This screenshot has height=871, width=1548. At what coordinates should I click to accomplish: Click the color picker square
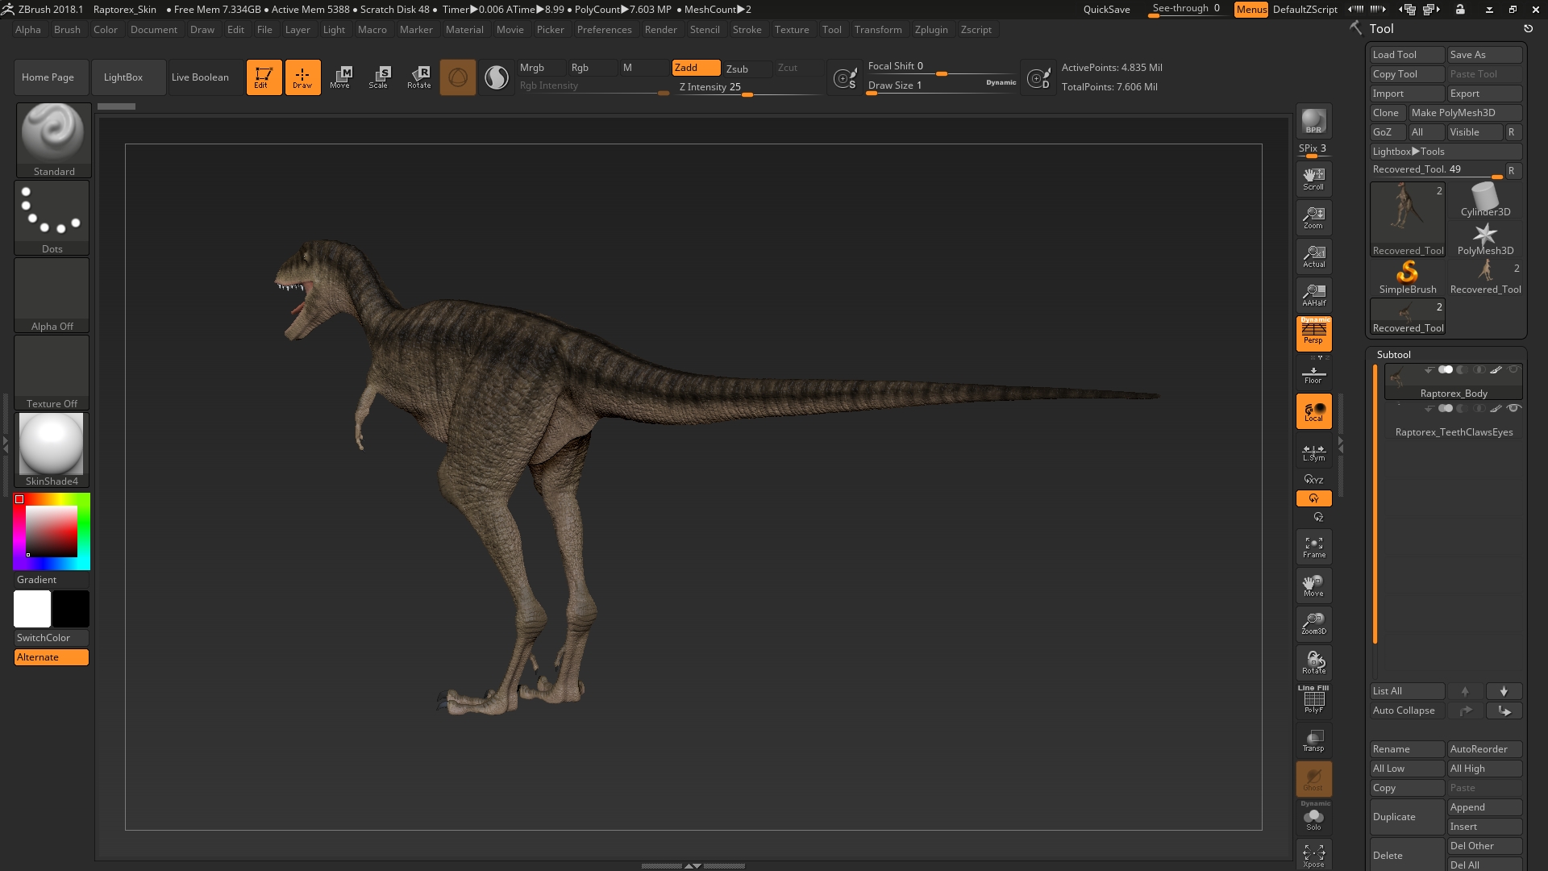52,531
